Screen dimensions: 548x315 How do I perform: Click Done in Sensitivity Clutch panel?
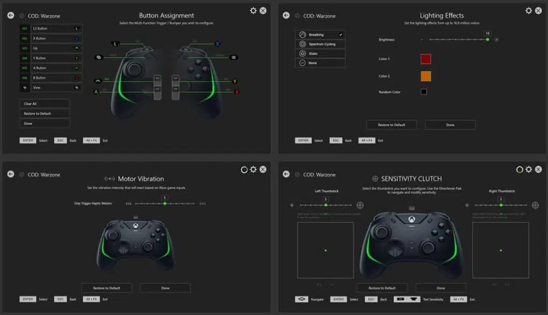(441, 288)
